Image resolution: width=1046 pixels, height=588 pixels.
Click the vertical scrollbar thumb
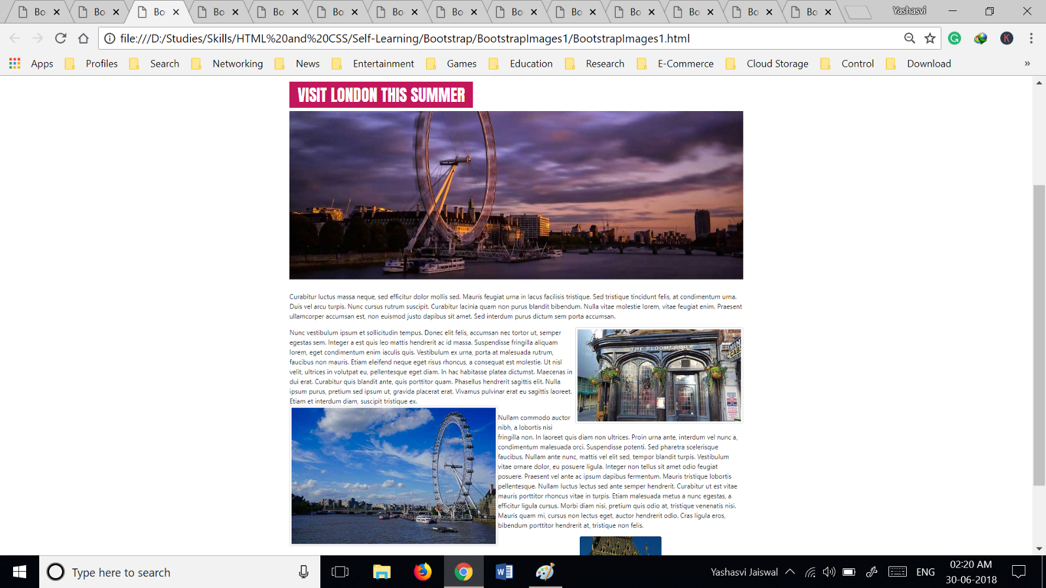pyautogui.click(x=1039, y=335)
